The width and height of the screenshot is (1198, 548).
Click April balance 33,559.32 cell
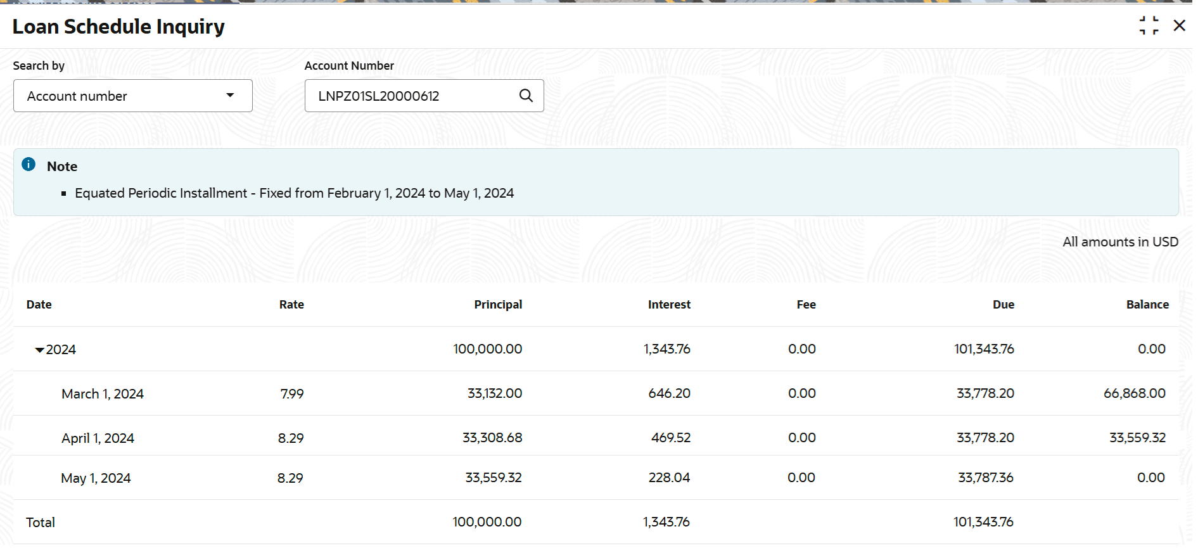1137,438
